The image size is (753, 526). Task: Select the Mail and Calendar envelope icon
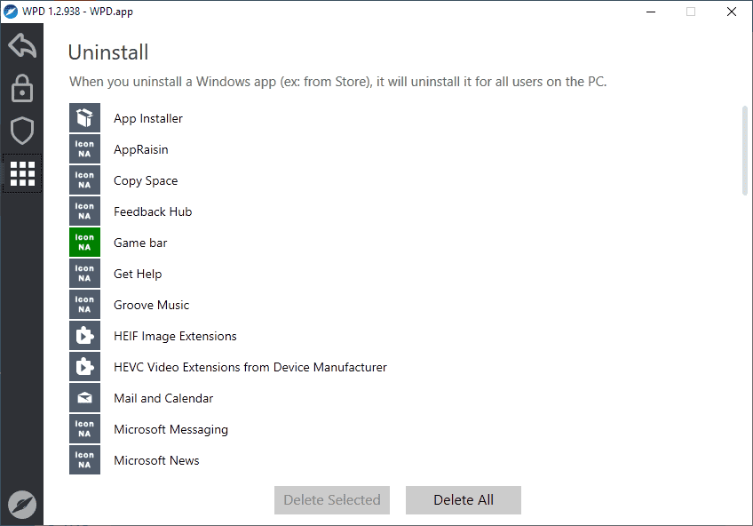tap(84, 398)
